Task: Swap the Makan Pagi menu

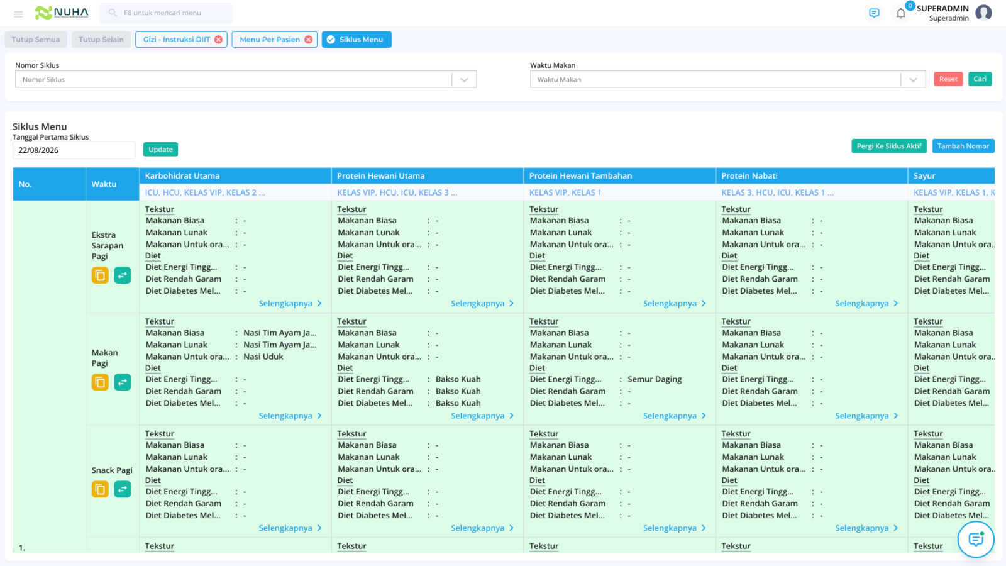Action: click(x=123, y=382)
